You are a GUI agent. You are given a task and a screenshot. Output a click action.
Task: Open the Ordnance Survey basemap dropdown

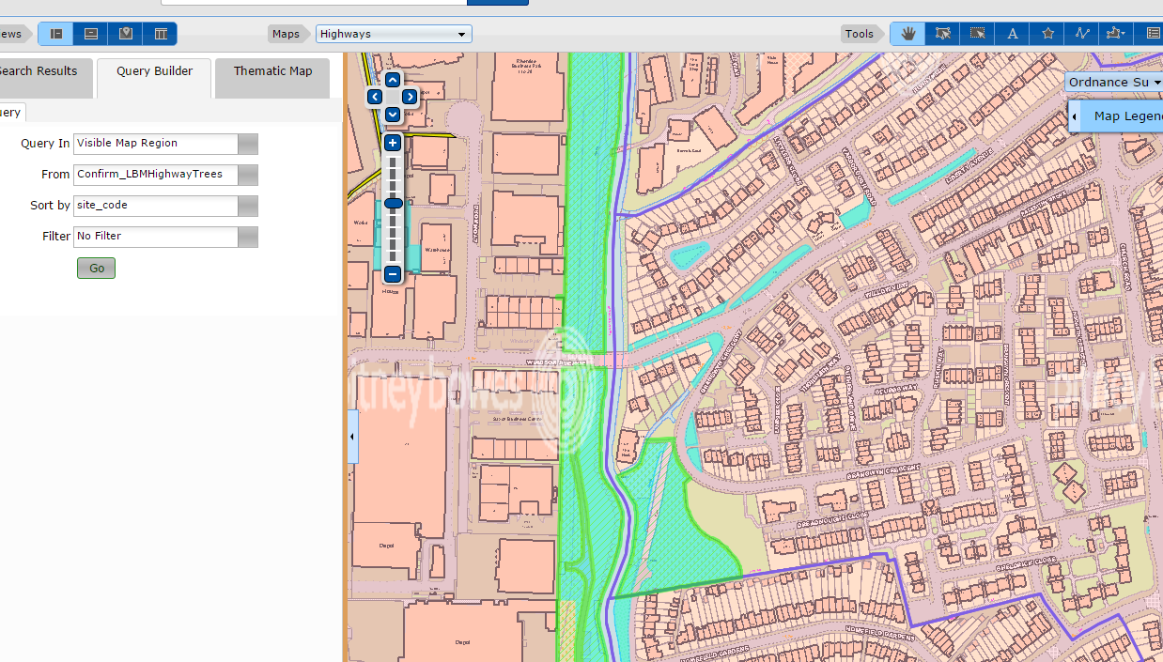1114,82
